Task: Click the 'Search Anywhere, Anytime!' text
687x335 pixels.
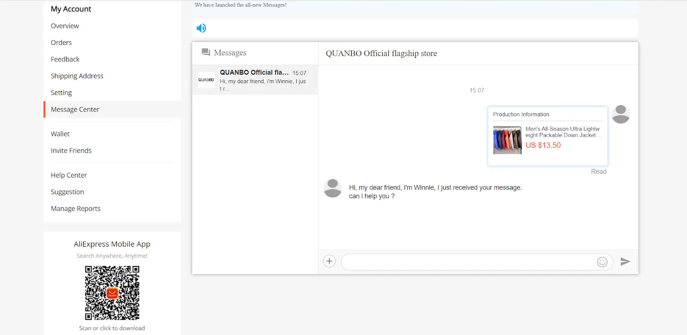Action: point(112,256)
